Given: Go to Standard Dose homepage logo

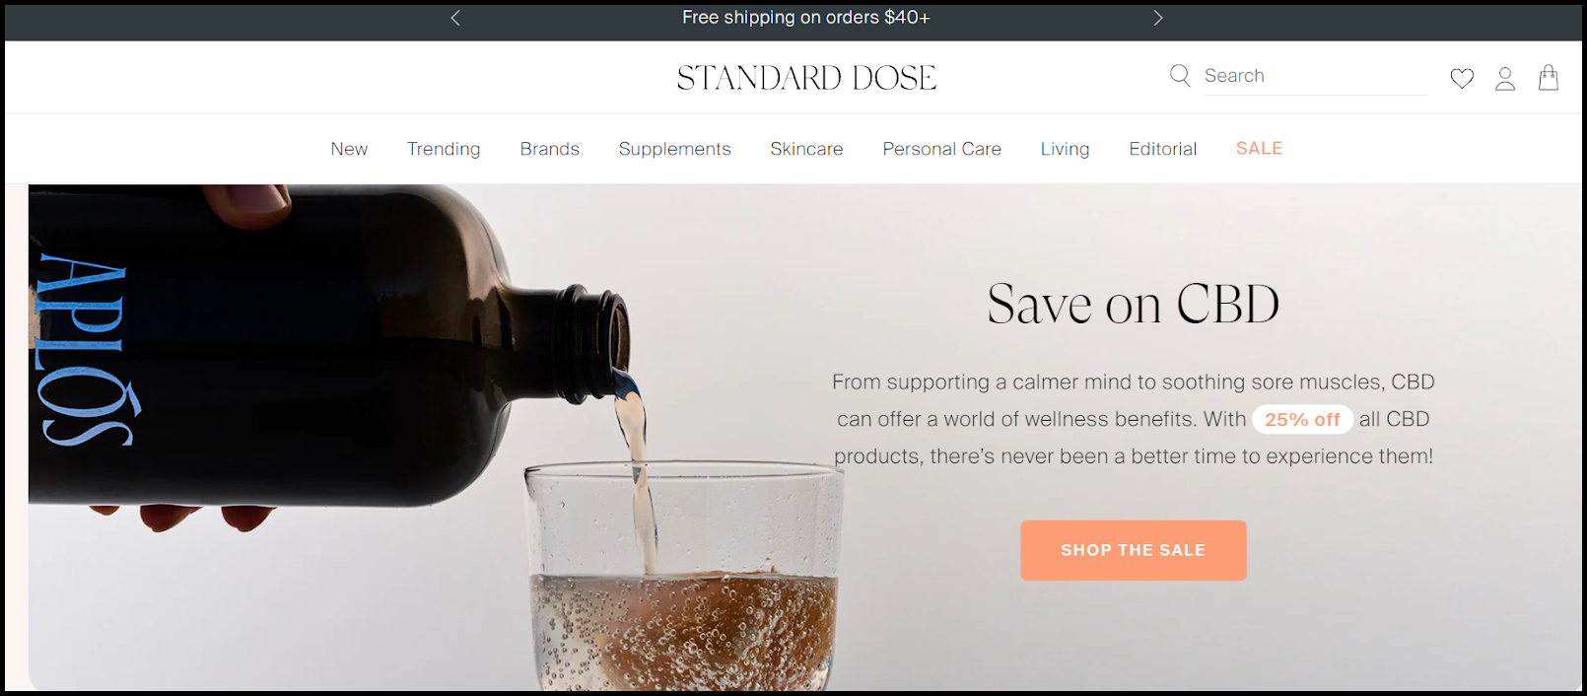Looking at the screenshot, I should (x=806, y=78).
